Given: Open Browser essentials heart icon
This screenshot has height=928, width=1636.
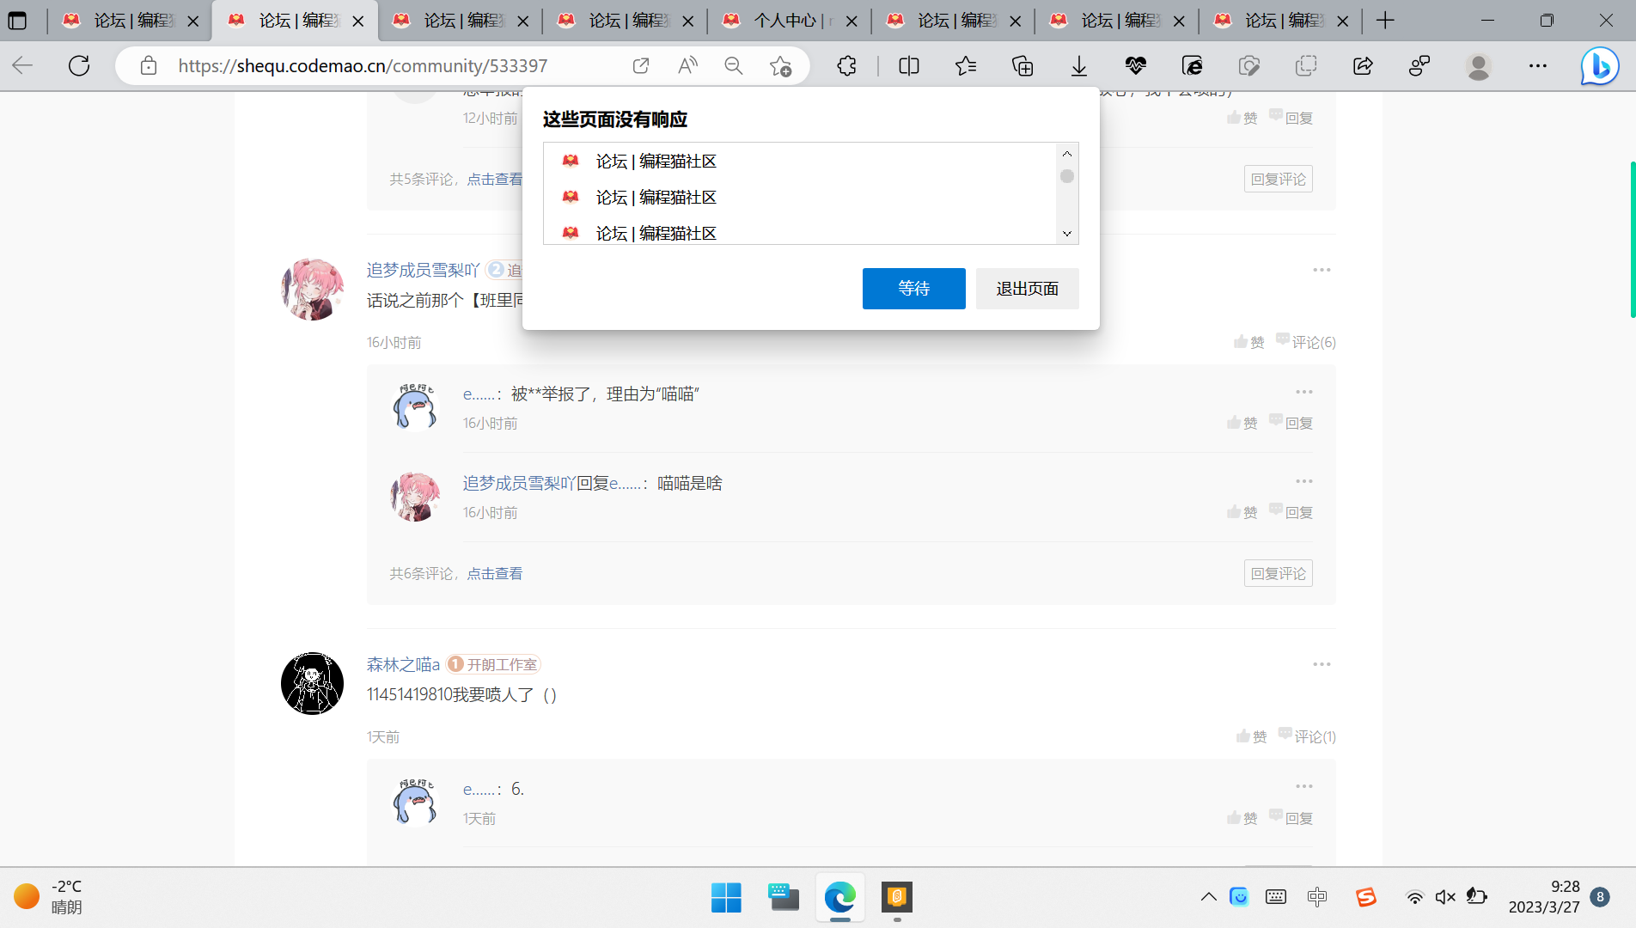Looking at the screenshot, I should 1136,65.
